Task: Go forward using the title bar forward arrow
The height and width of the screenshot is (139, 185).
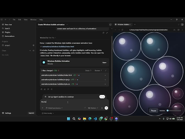Action: 10,20
